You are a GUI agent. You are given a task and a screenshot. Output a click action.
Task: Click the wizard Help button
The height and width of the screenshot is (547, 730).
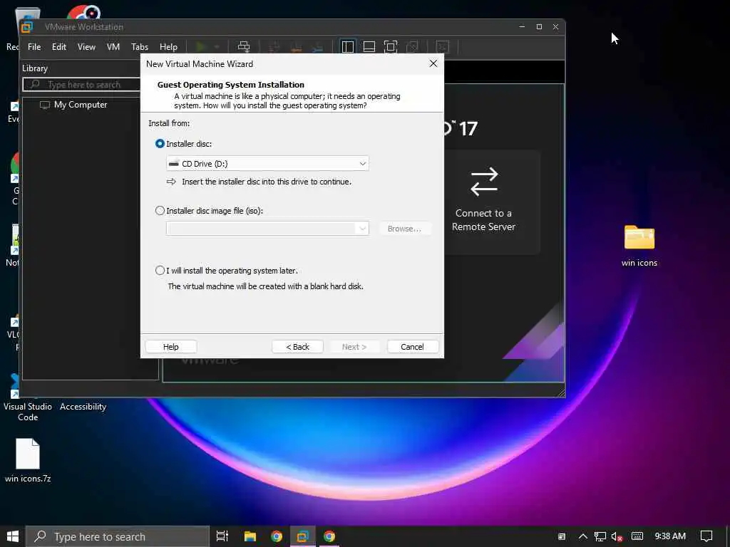click(171, 347)
